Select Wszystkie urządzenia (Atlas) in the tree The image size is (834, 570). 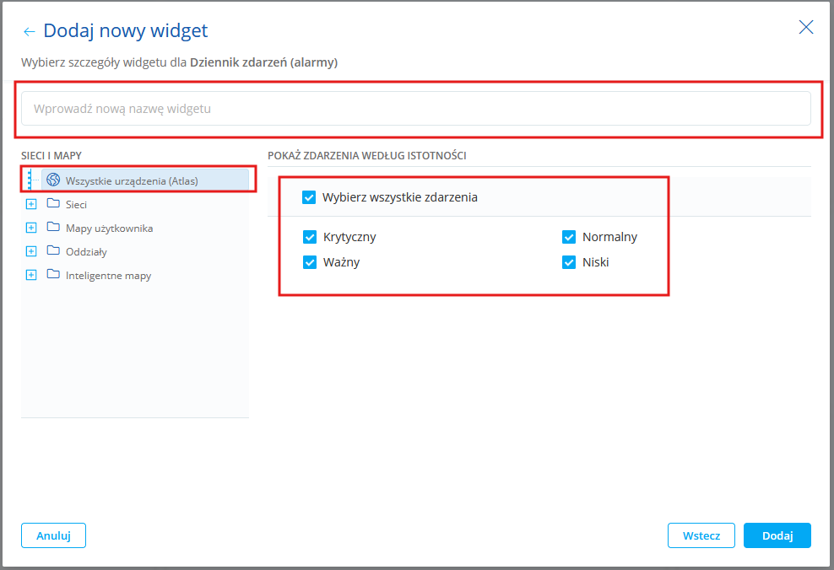point(131,180)
